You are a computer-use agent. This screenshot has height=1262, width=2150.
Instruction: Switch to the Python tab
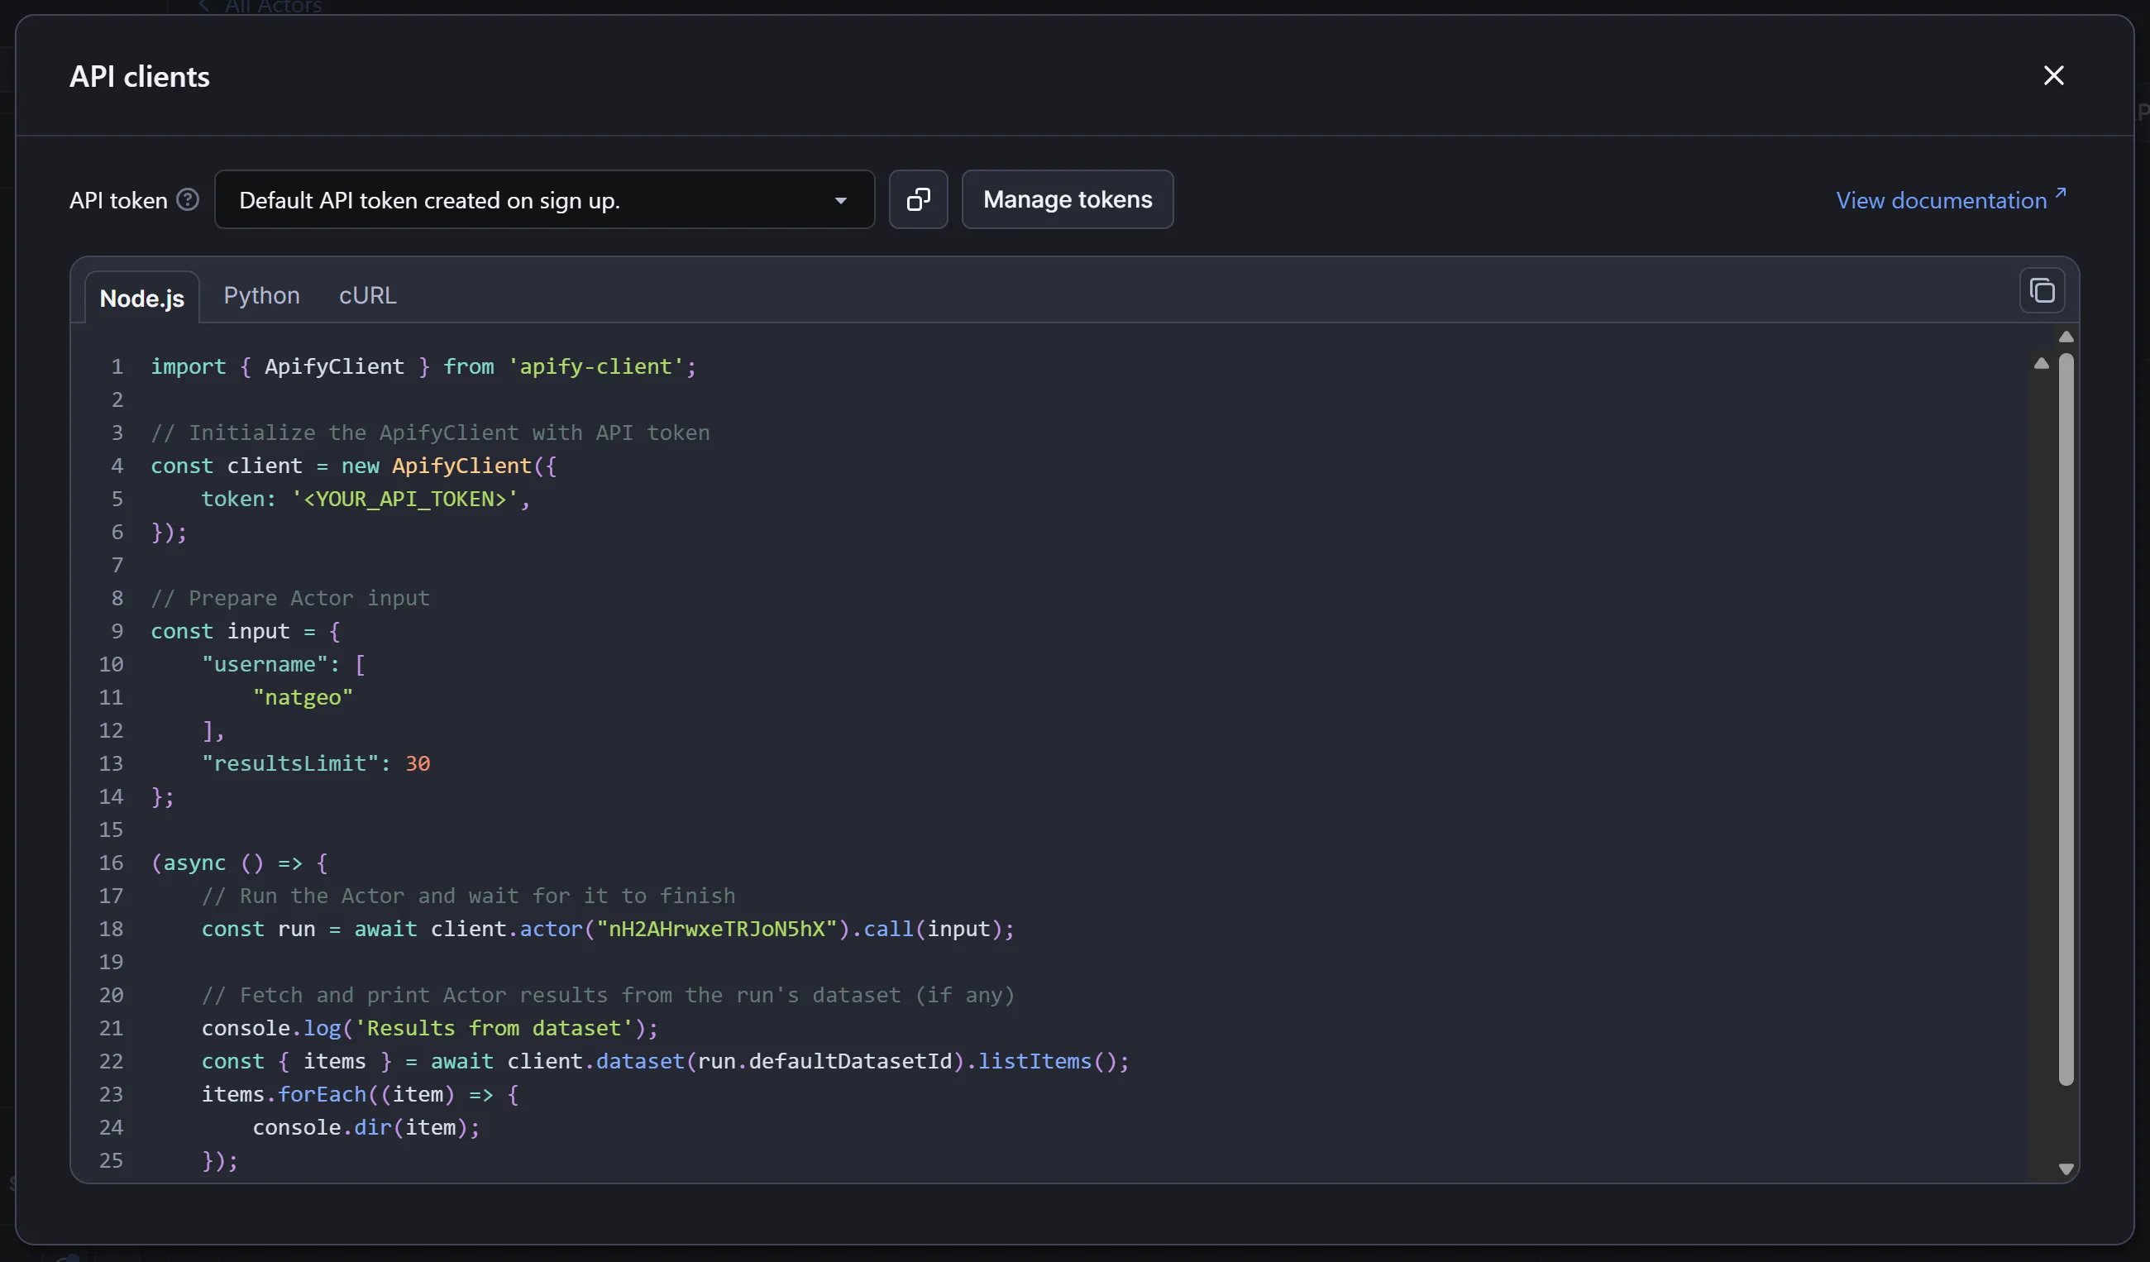tap(262, 295)
